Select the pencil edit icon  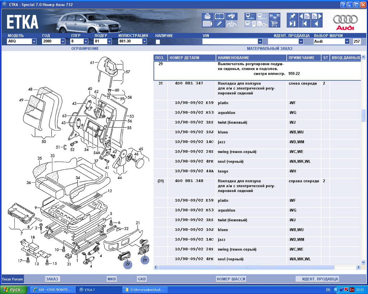click(220, 24)
